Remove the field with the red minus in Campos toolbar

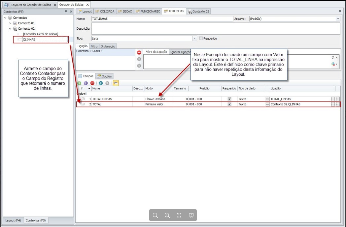[x=92, y=83]
